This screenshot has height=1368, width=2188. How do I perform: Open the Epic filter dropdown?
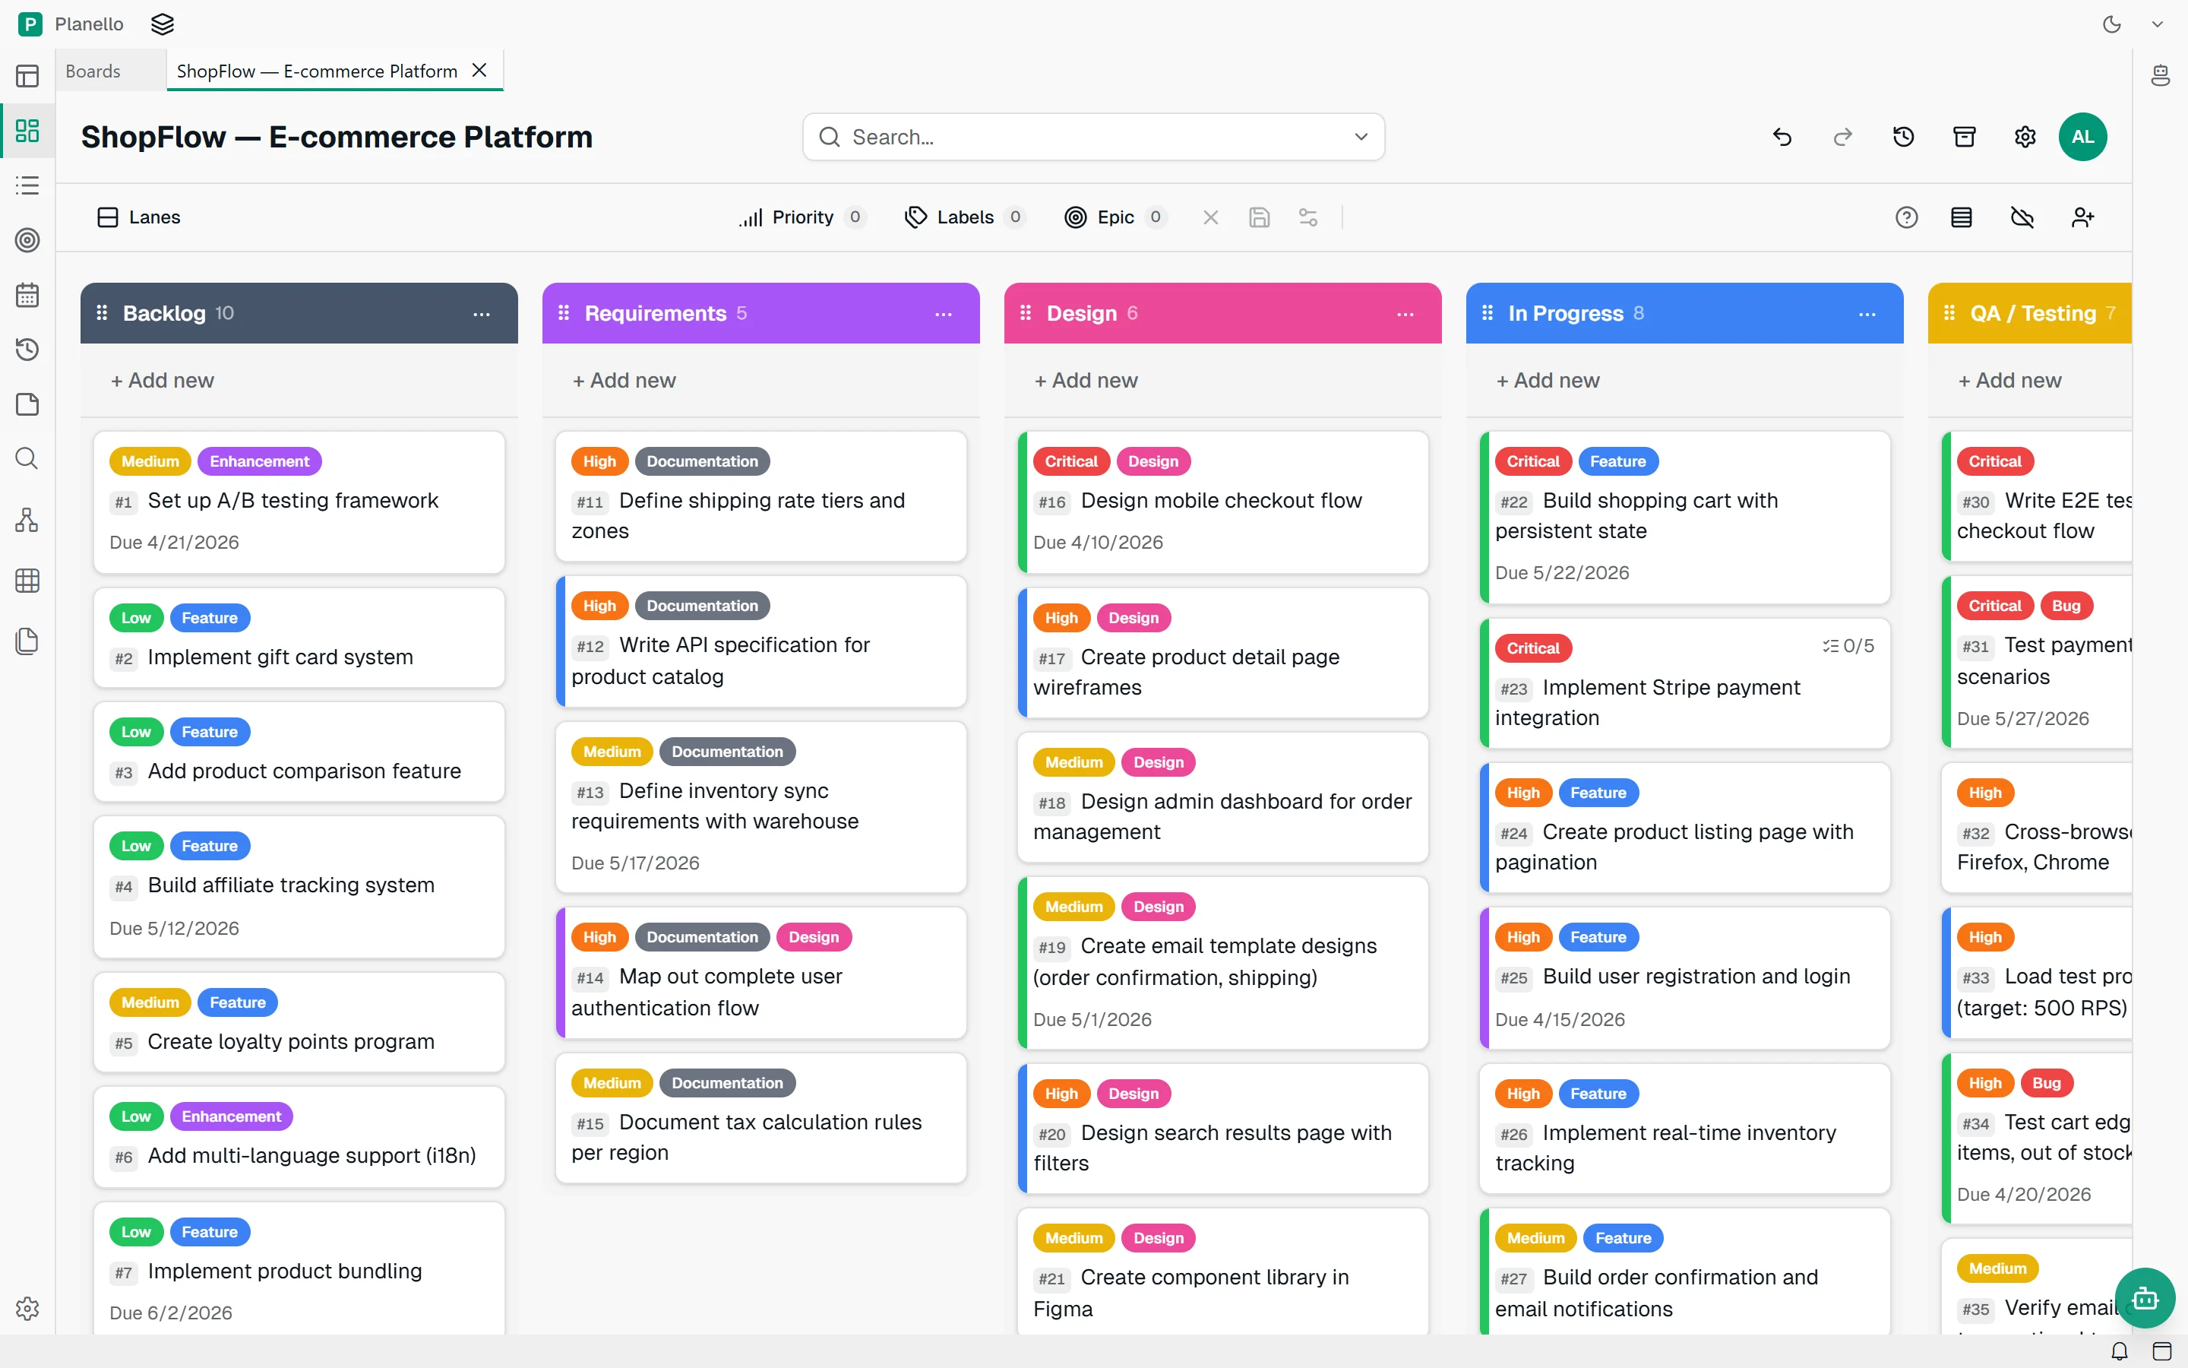[1116, 217]
